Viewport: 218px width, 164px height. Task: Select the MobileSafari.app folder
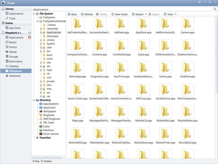(x=100, y=136)
